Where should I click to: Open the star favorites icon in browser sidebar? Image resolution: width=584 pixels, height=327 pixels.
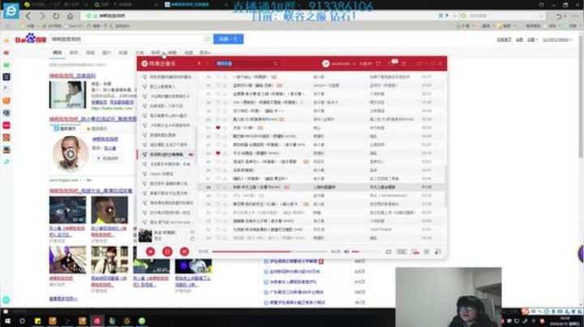click(x=6, y=40)
